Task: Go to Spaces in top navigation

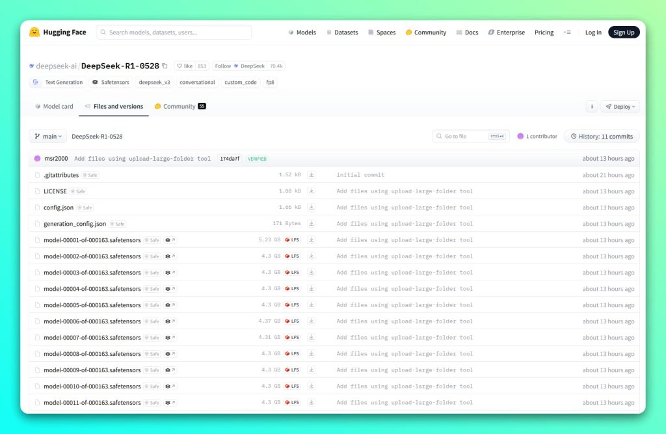Action: (x=382, y=33)
